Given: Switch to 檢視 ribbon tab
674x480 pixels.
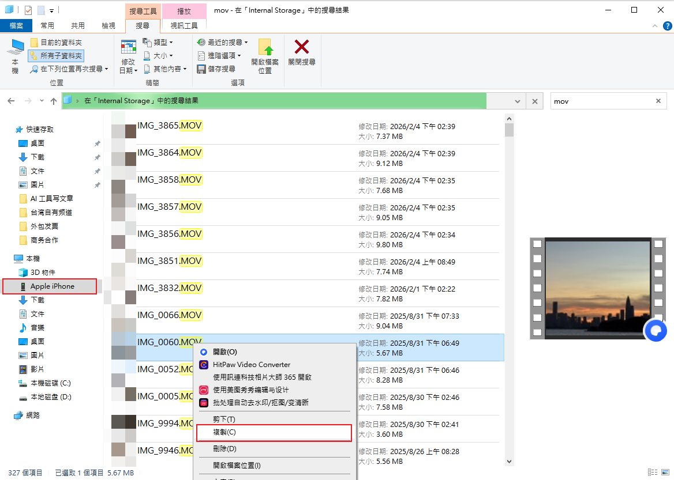Looking at the screenshot, I should [108, 26].
